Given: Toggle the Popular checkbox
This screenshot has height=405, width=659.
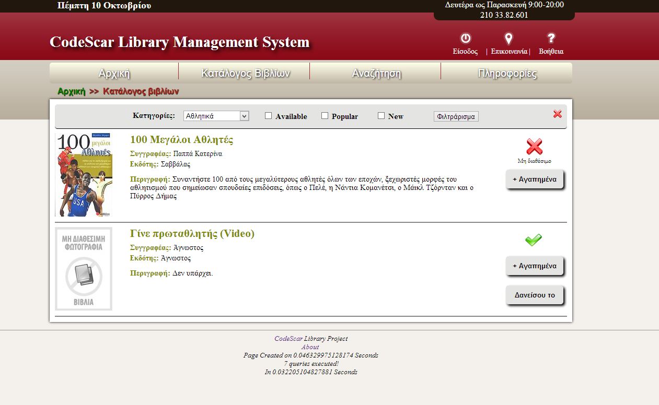Looking at the screenshot, I should click(325, 116).
